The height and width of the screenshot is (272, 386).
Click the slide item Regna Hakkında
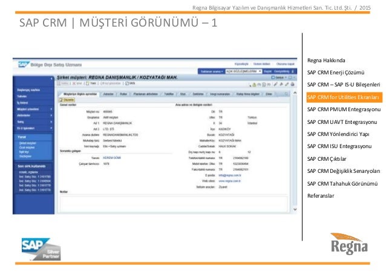pos(326,60)
